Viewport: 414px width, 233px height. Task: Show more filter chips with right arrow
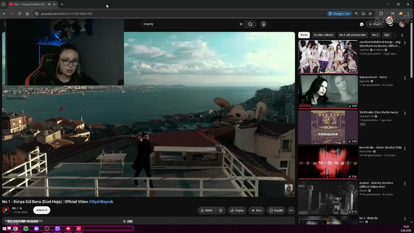click(x=402, y=35)
